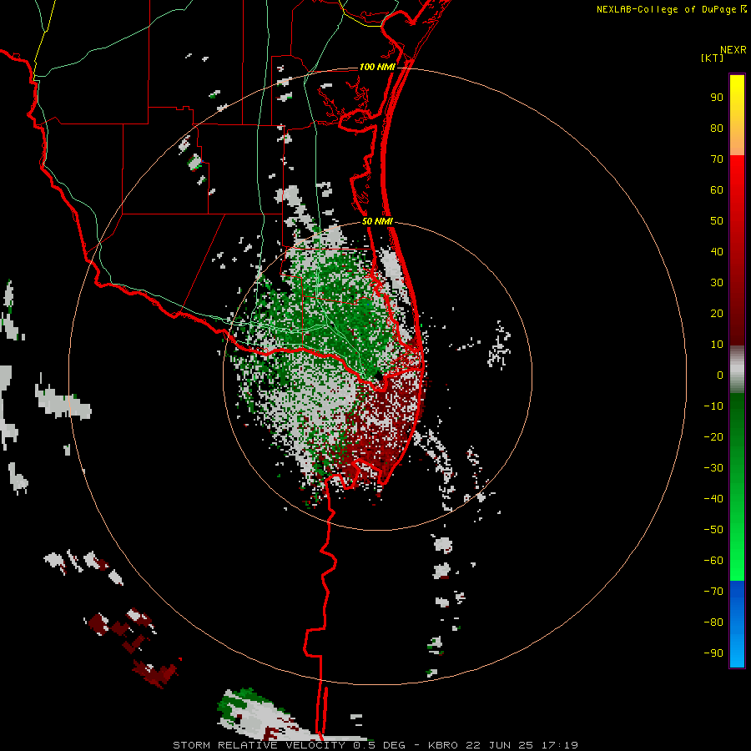
Task: Click the 60 value on the velocity scale
Action: click(717, 189)
